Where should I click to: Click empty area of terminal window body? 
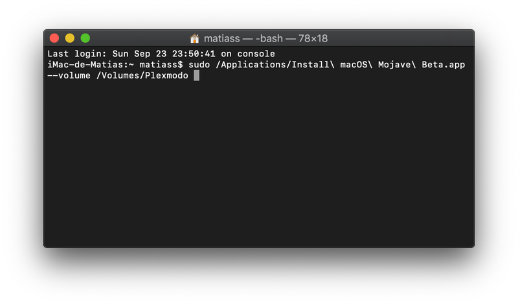tap(259, 162)
